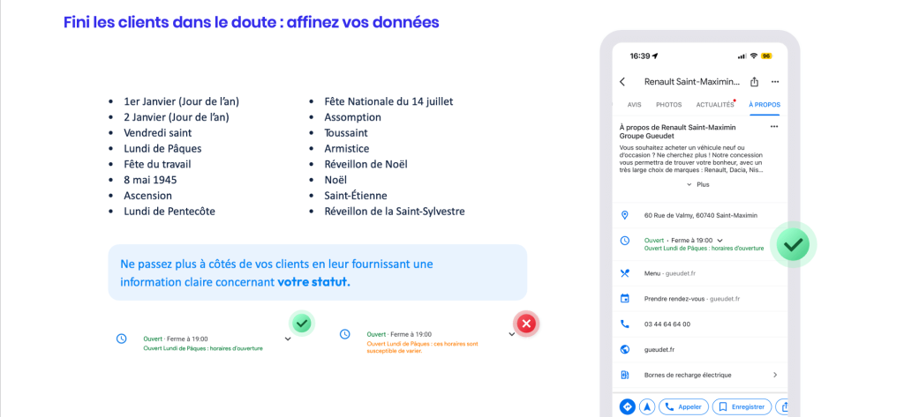904x417 pixels.
Task: Tap the partially visible share button at the bottom right of the phone
Action: pos(782,406)
